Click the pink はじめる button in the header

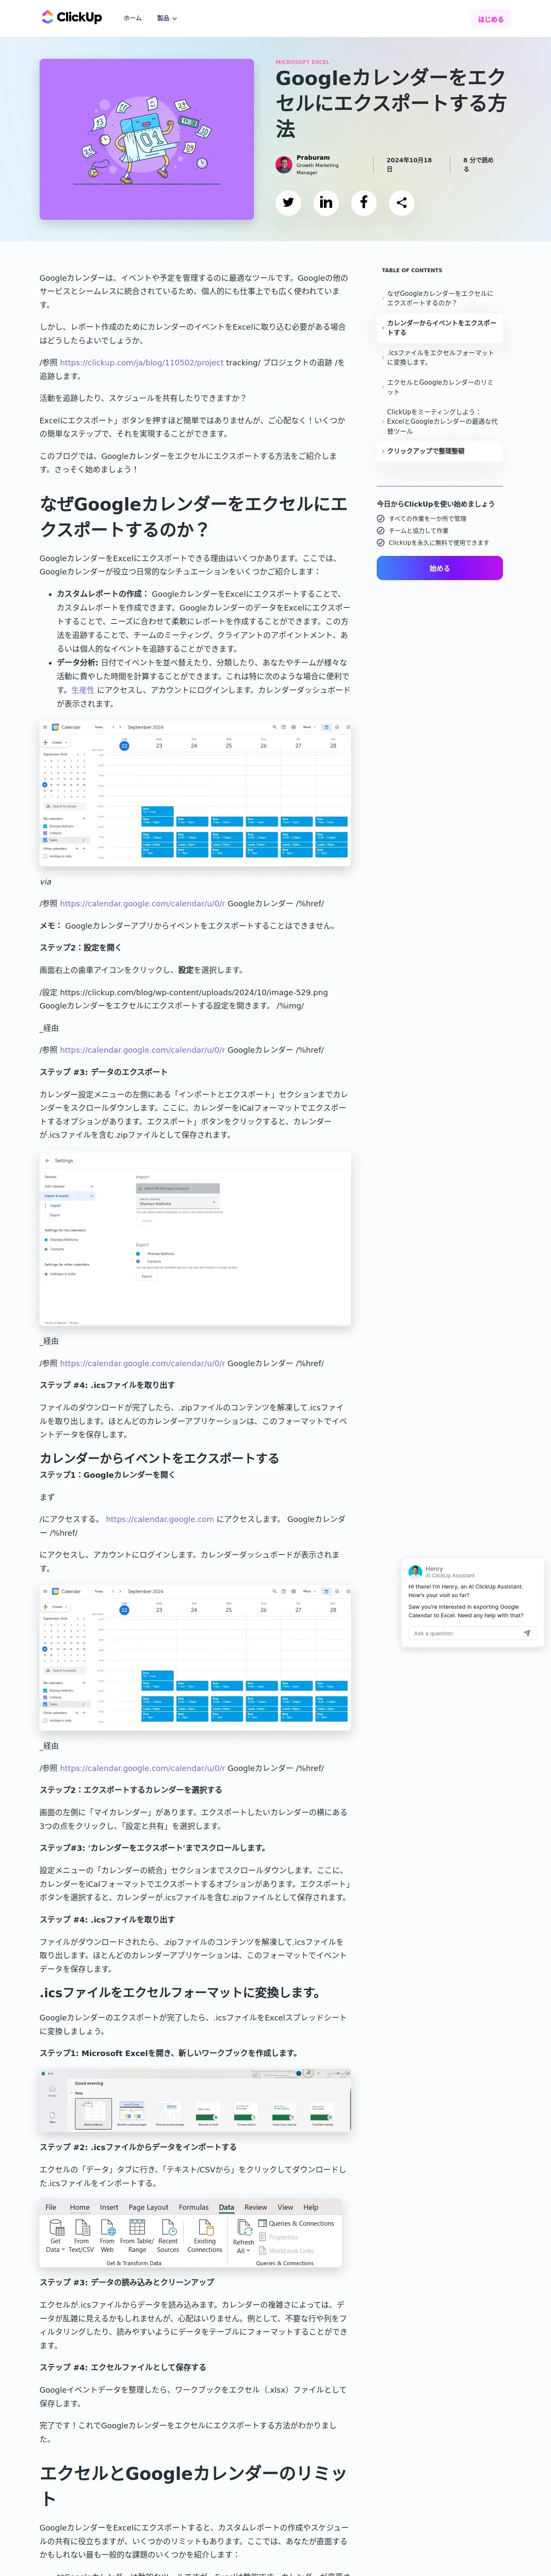tap(491, 18)
